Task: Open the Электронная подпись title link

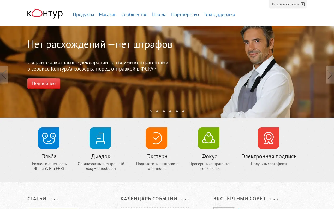Action: click(269, 156)
